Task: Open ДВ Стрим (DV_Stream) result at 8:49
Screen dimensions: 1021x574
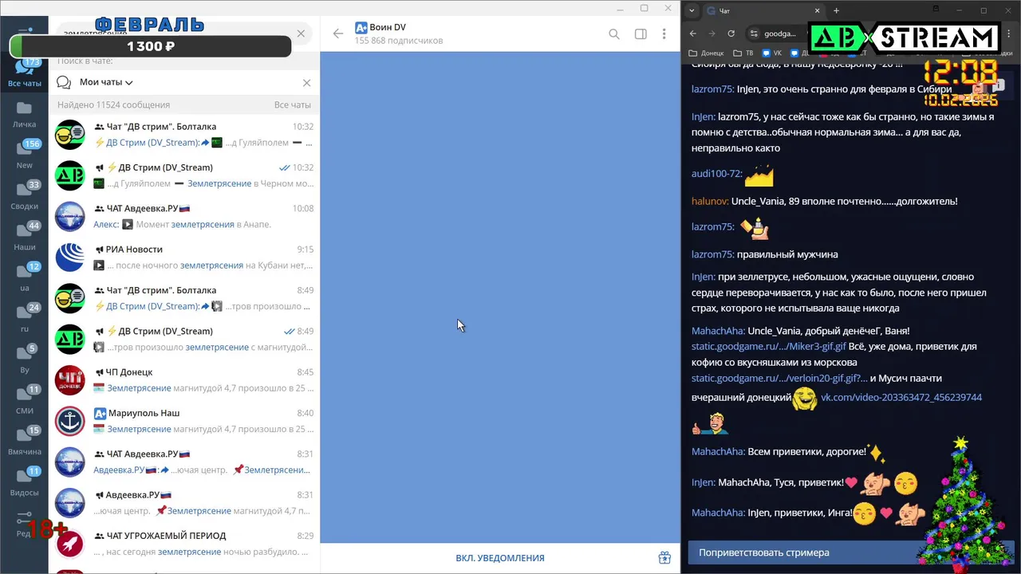Action: [x=183, y=339]
